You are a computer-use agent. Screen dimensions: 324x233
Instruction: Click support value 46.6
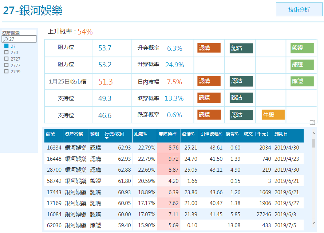[105, 115]
